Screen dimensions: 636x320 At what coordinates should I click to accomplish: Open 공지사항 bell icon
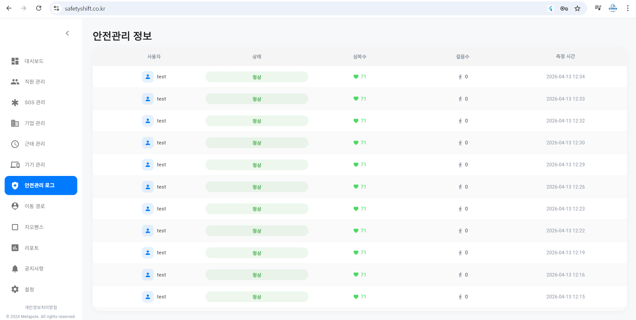coord(15,269)
